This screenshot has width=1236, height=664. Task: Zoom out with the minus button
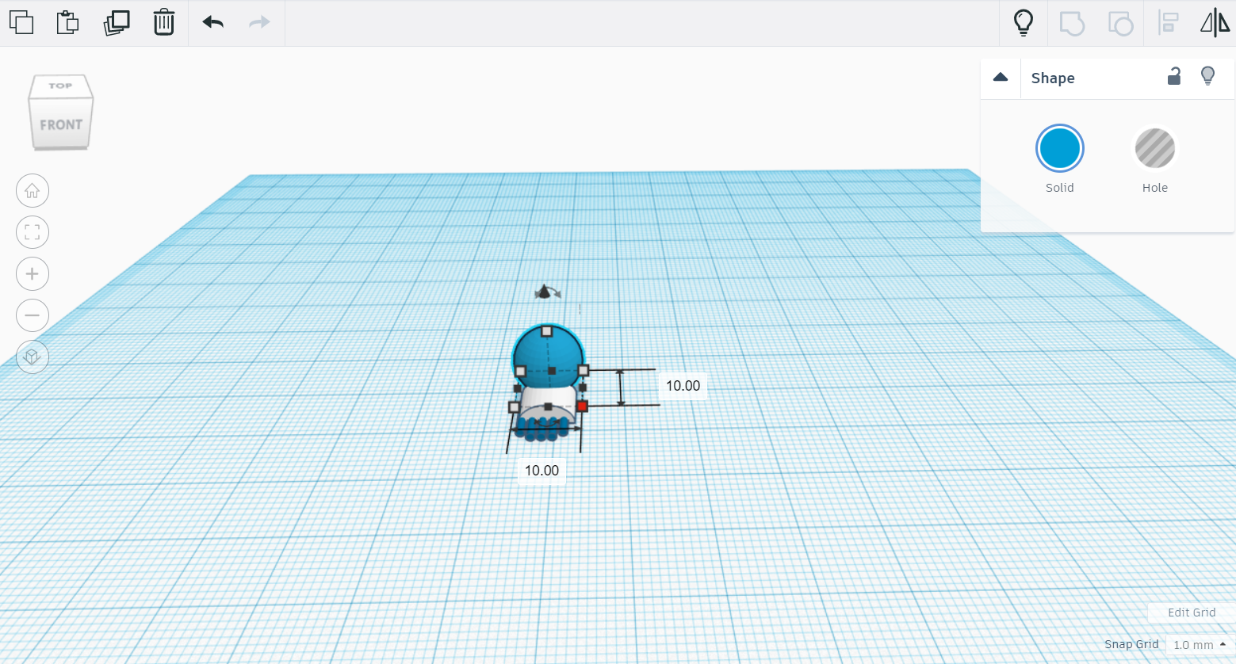[x=33, y=315]
